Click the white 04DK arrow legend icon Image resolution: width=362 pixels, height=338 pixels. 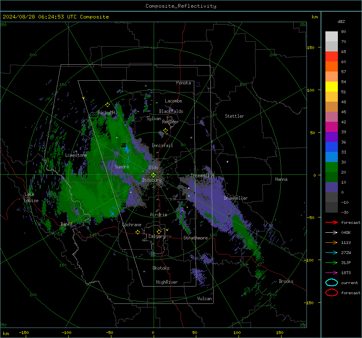tap(331, 233)
